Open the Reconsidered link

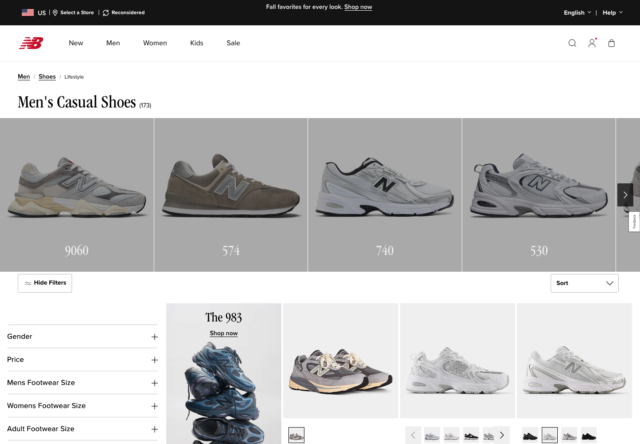(x=124, y=12)
